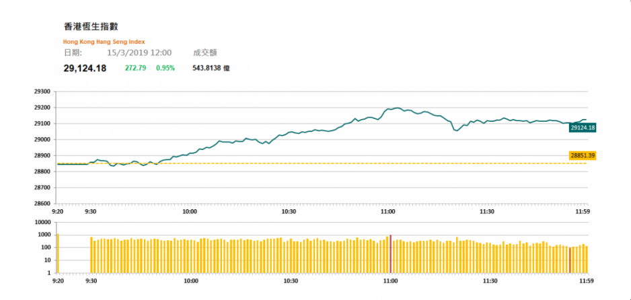This screenshot has height=300, width=631.
Task: Click the 香港恆生指數 chart title
Action: [91, 27]
